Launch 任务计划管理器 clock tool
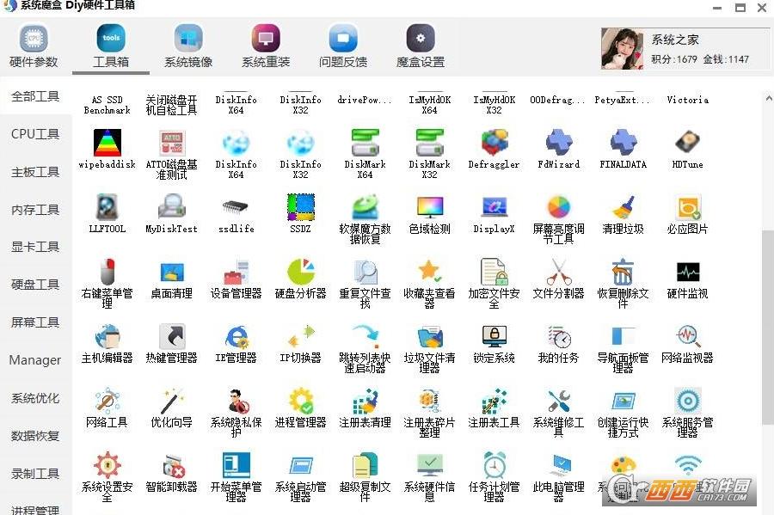Viewport: 774px width, 515px height. [x=494, y=477]
